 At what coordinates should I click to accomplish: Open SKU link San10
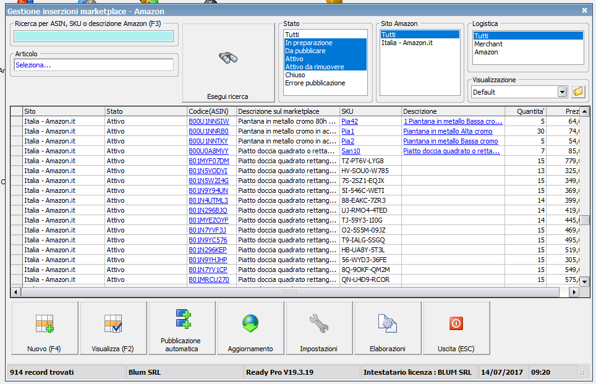coord(351,151)
